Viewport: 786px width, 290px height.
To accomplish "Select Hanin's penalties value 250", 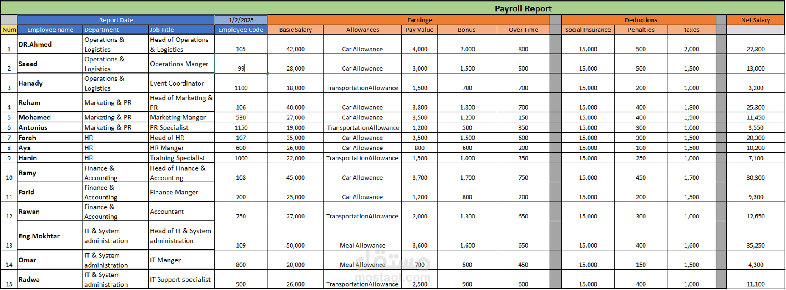I will [x=641, y=158].
